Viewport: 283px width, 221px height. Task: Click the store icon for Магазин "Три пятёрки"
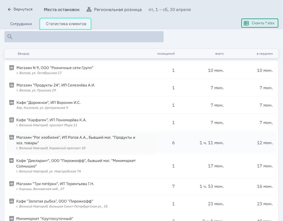pyautogui.click(x=12, y=184)
